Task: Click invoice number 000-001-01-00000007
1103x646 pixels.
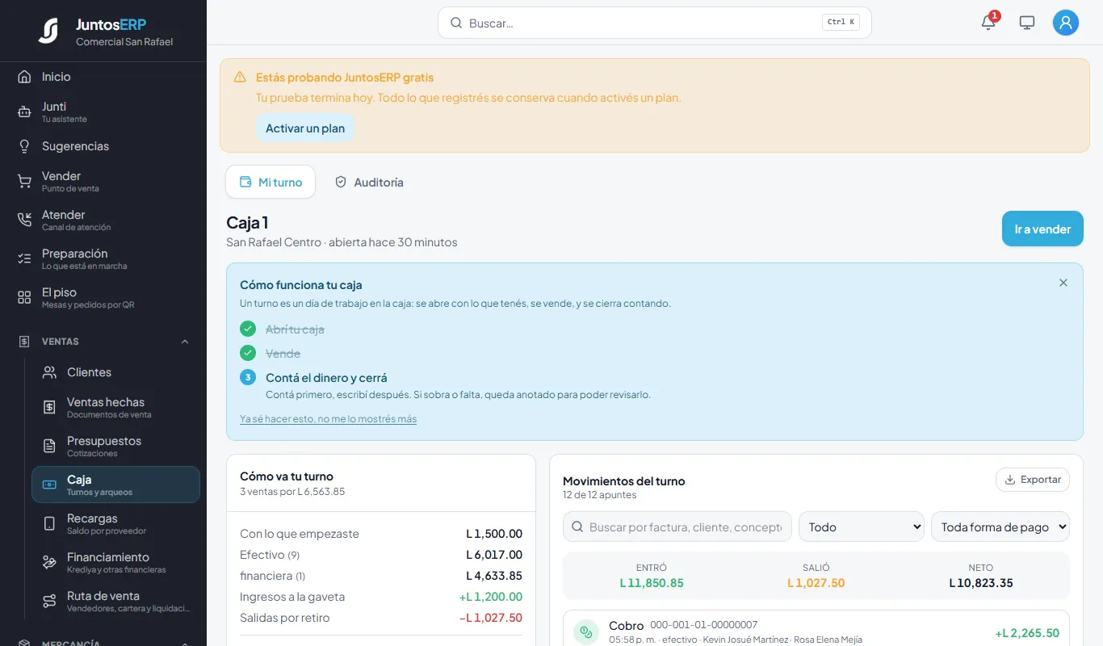Action: click(704, 625)
